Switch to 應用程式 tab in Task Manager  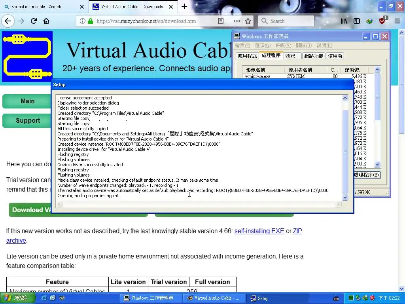coord(247,56)
